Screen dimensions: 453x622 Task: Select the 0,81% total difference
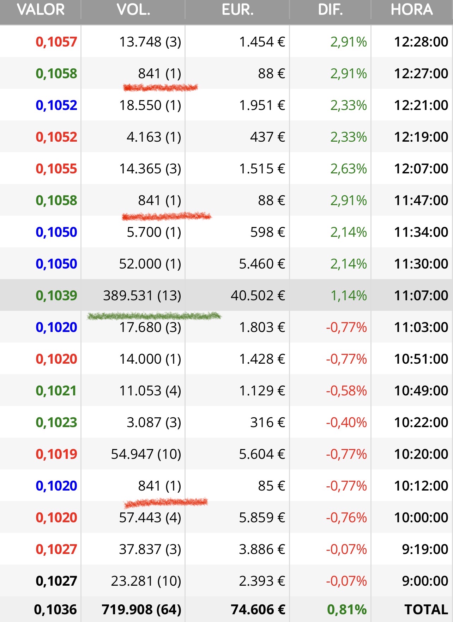347,609
